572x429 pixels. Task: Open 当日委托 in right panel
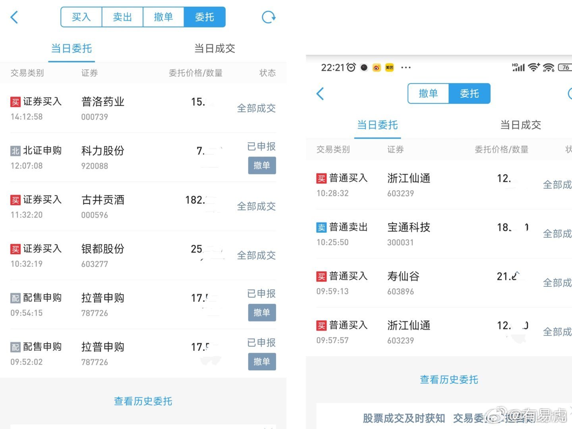pos(377,125)
